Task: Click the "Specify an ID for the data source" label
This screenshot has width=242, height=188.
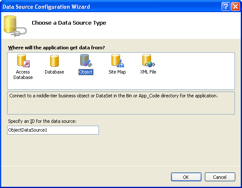Action: tap(42, 121)
